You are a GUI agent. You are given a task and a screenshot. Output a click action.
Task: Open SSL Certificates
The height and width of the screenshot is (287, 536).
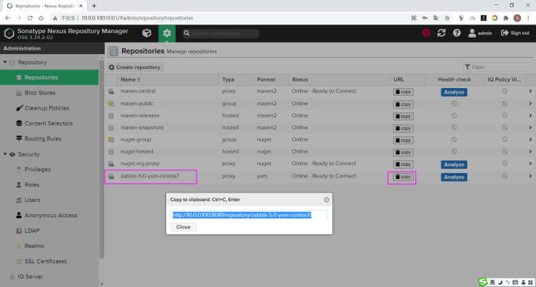(x=45, y=262)
